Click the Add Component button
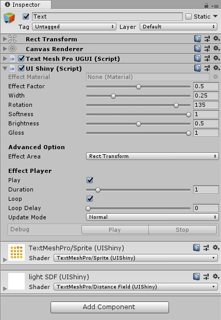Viewport: 221px width, 320px height. pos(110,307)
